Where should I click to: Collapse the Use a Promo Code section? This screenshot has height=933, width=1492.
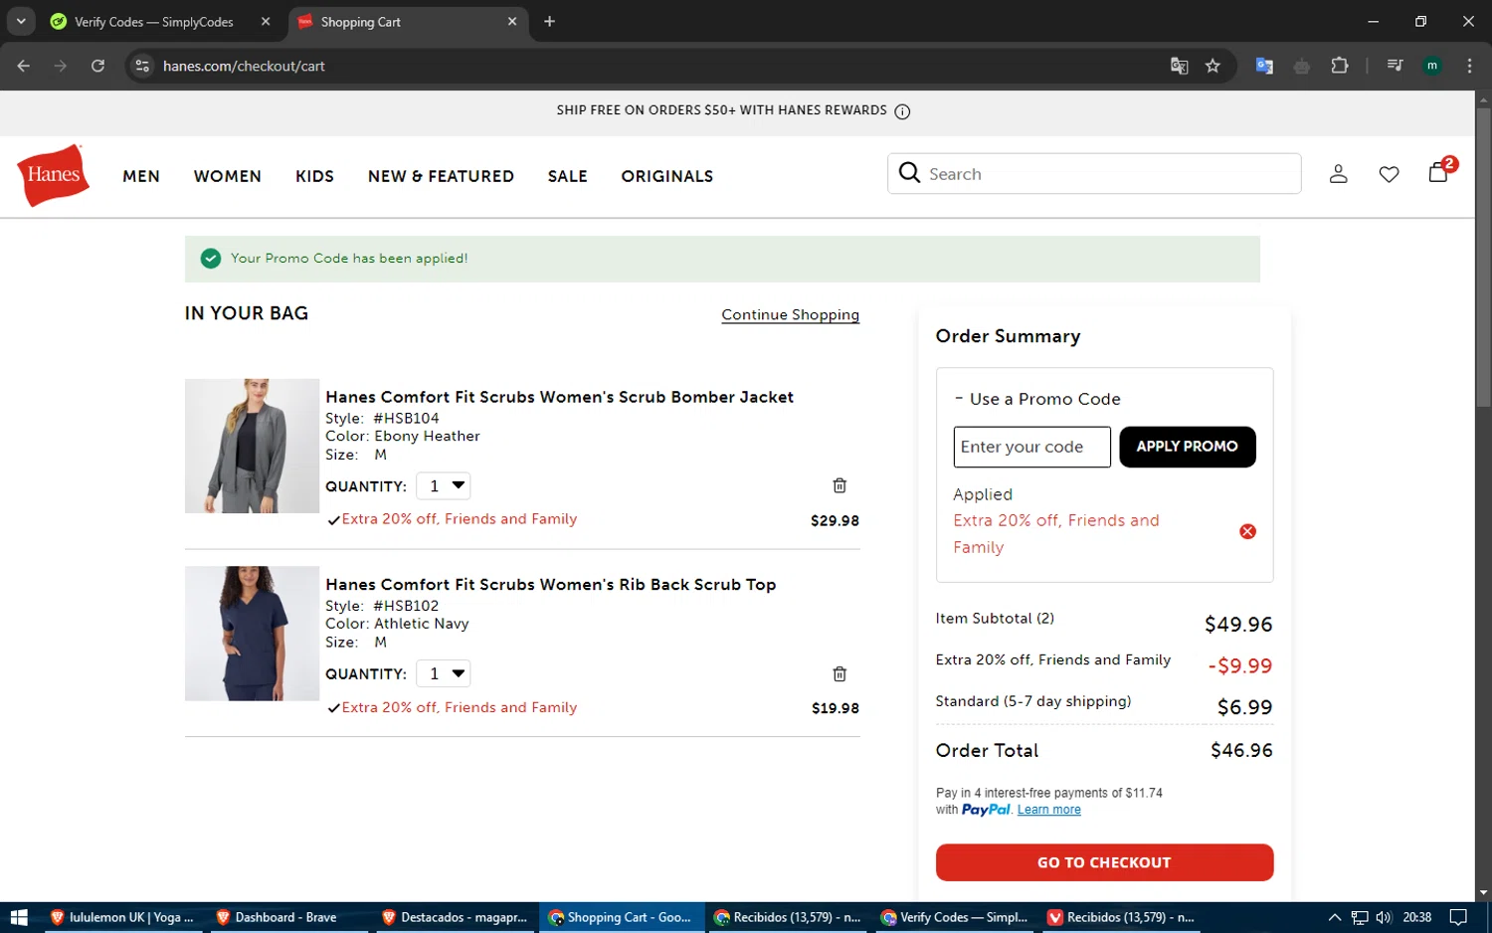coord(1036,399)
